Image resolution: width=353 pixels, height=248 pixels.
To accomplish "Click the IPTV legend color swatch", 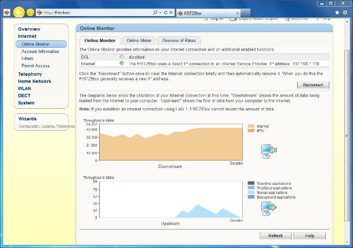I will pos(251,131).
